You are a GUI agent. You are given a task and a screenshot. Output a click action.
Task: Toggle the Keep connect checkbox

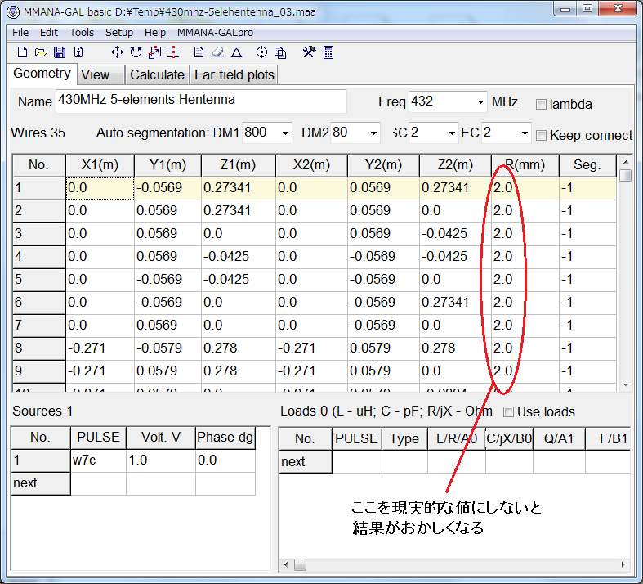(x=541, y=135)
